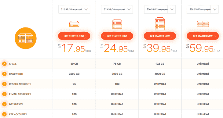Click the single-server icon above $17.95 plan
The image size is (223, 118).
(74, 24)
